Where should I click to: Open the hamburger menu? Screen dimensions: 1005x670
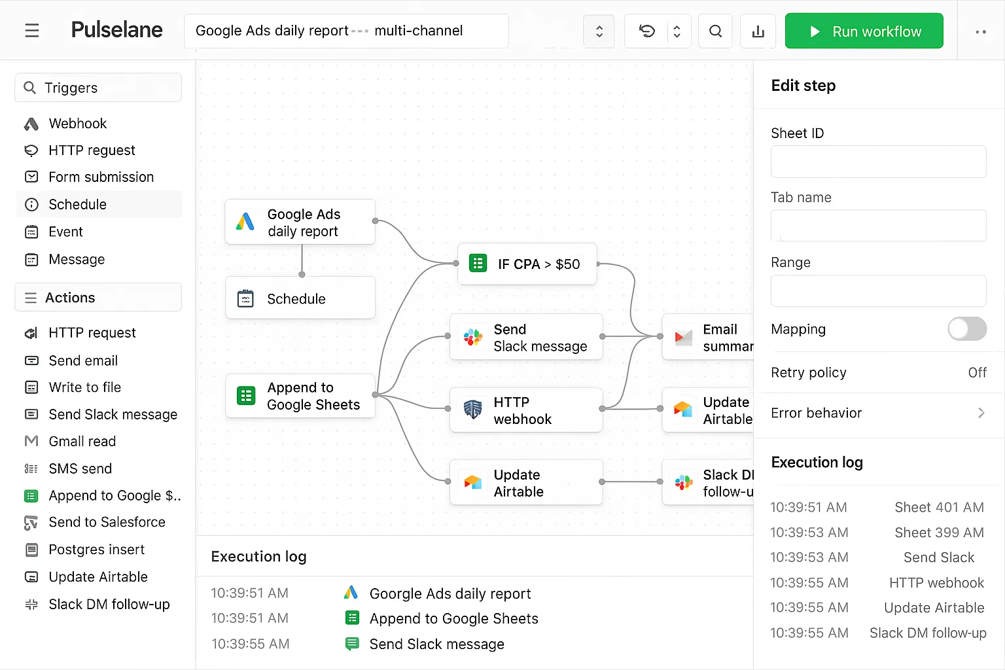32,31
